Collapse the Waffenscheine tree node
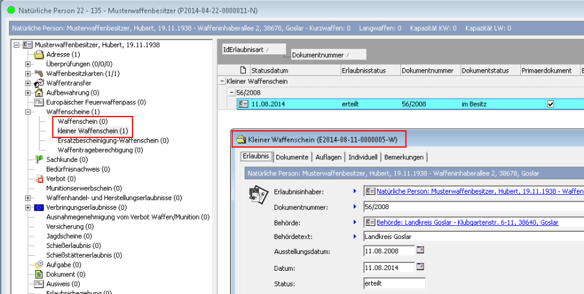The width and height of the screenshot is (584, 294). tap(28, 112)
